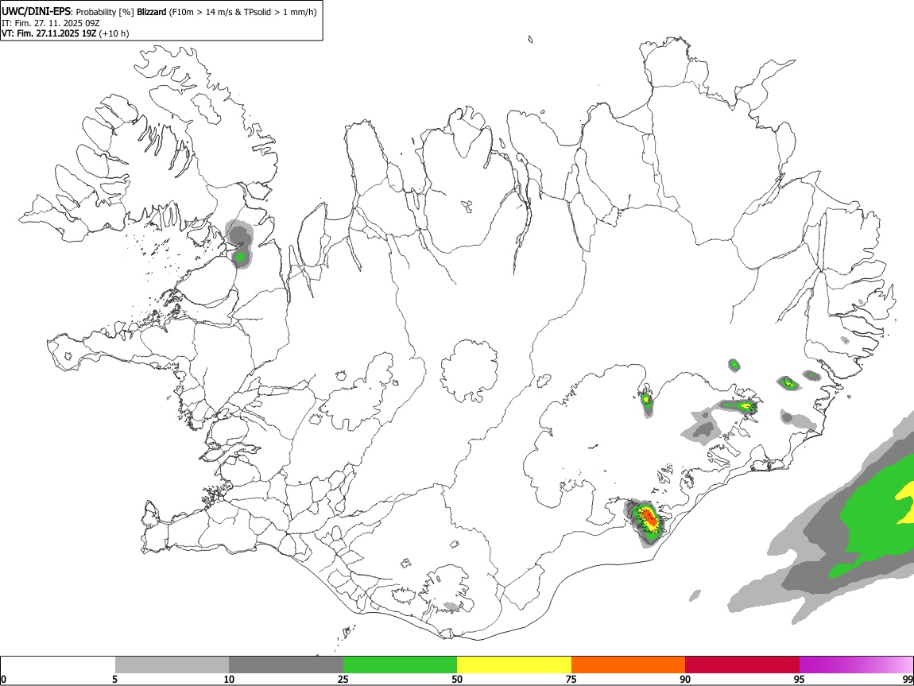
Task: Click the 'IT: Fim. 27. 11. 2025 09Z' line
Action: tap(51, 23)
